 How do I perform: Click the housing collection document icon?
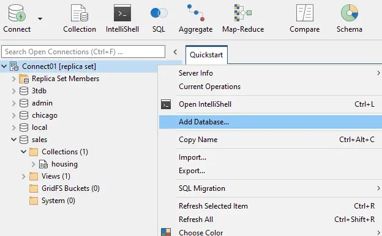[x=43, y=164]
